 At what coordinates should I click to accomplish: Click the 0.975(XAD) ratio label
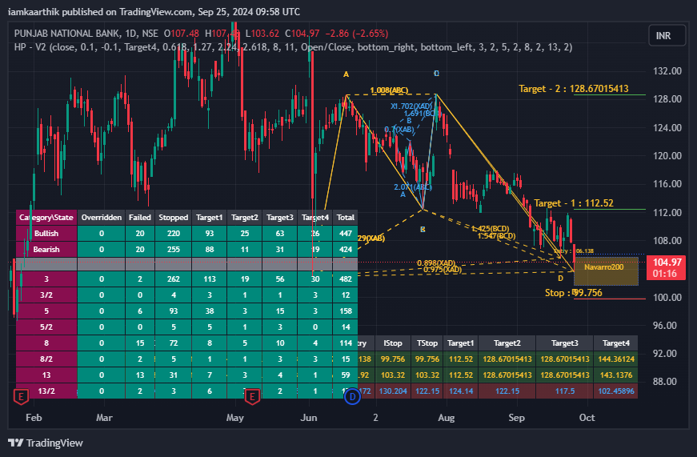(443, 270)
